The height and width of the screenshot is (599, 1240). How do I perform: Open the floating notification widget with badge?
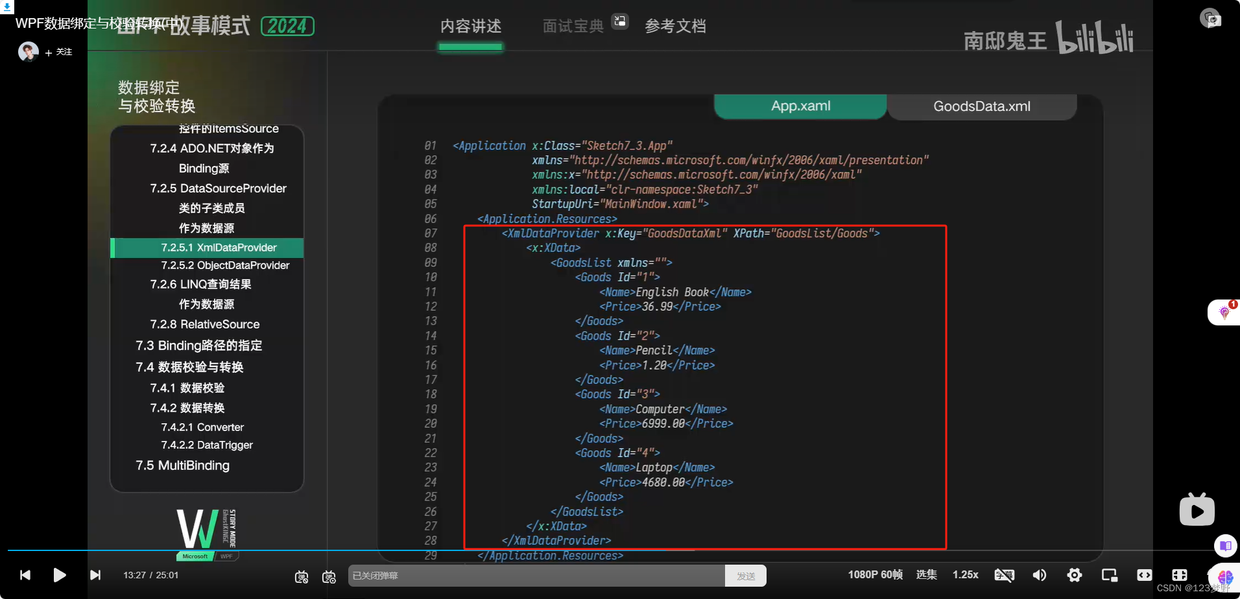(x=1224, y=312)
